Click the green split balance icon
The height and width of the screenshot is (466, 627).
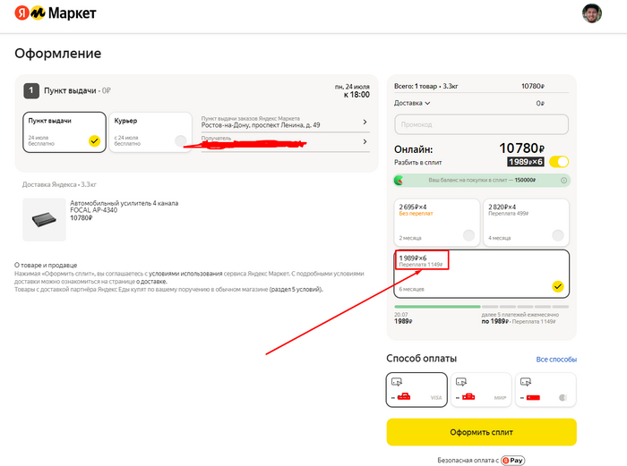[399, 180]
